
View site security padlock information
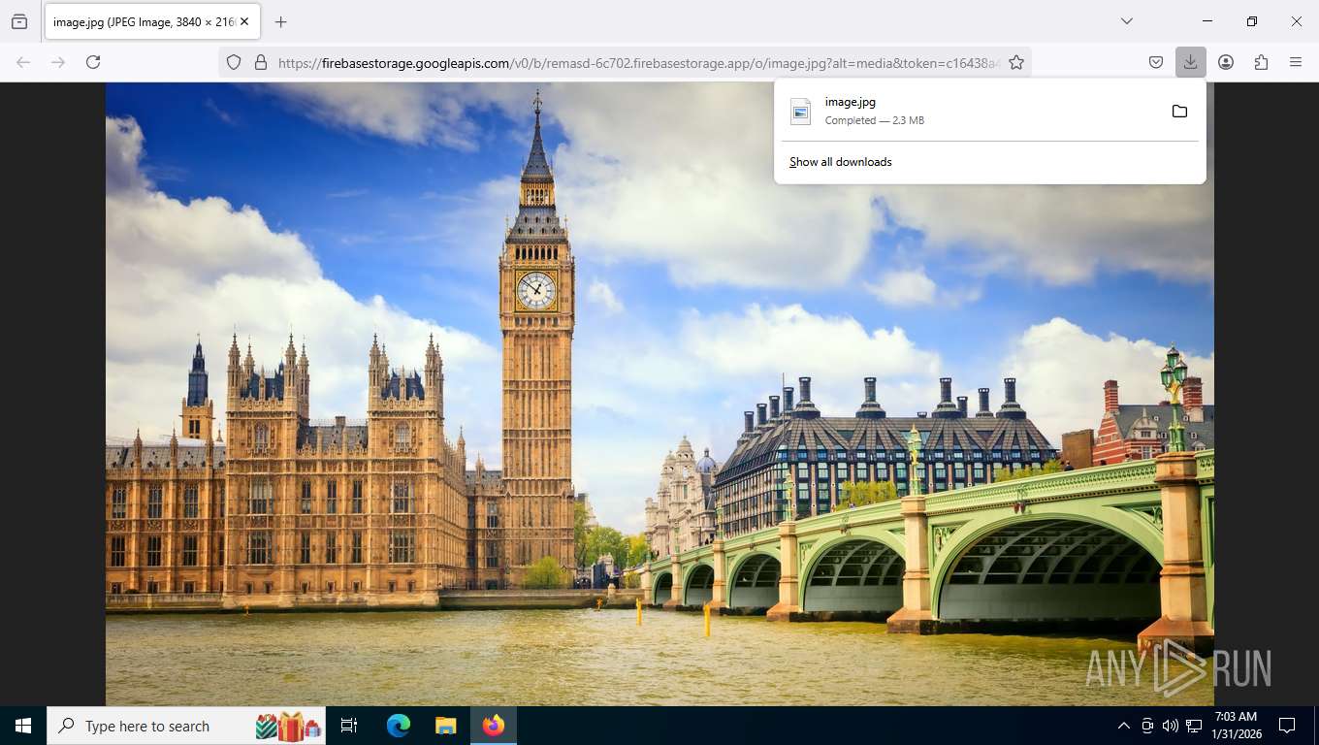coord(260,62)
